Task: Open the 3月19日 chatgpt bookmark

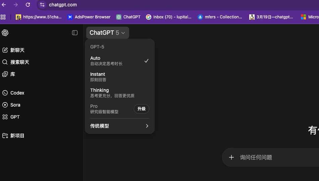Action: coord(271,17)
